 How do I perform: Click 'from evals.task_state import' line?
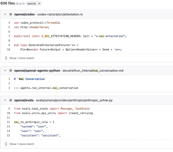52,109
